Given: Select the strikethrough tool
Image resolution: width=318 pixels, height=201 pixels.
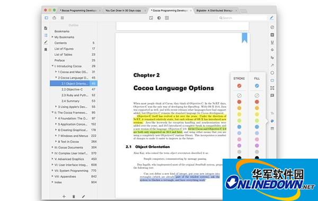Looking at the screenshot, I should click(x=272, y=50).
